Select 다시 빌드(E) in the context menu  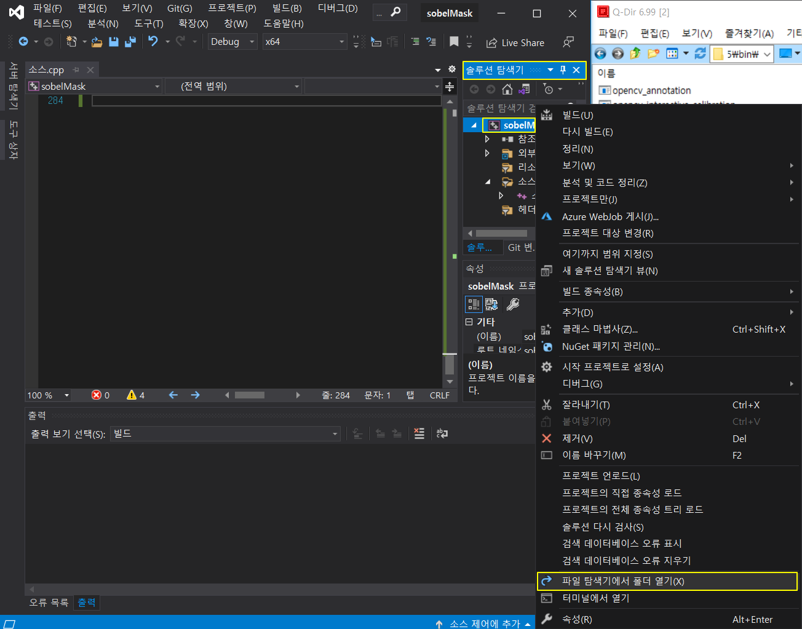(669, 132)
